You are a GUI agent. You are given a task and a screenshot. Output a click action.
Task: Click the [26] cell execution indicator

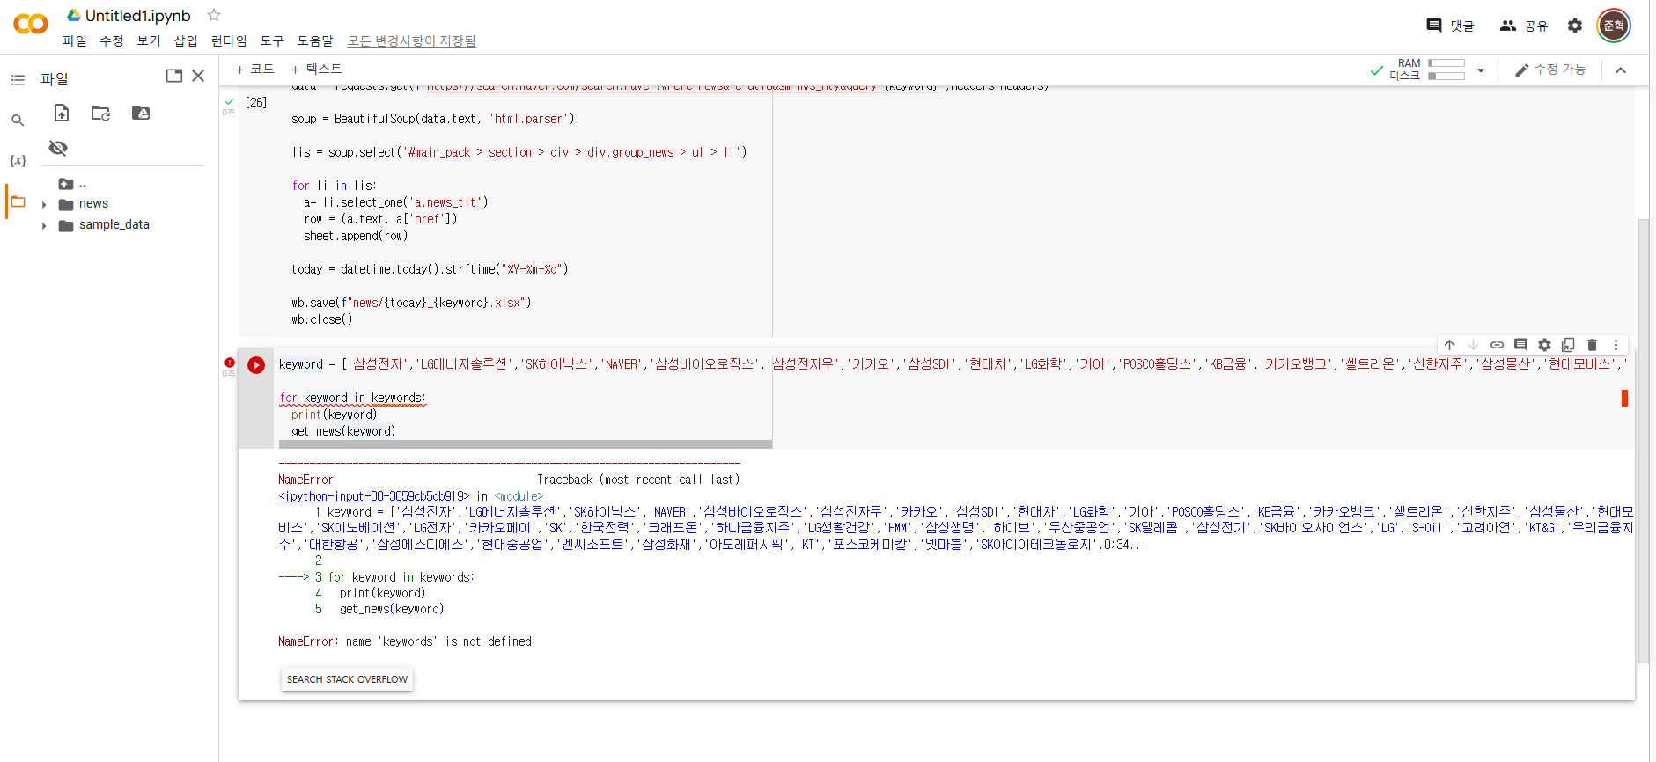pyautogui.click(x=256, y=103)
